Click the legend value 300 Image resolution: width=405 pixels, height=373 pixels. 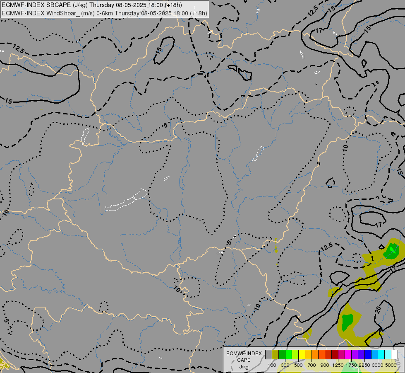coord(285,365)
